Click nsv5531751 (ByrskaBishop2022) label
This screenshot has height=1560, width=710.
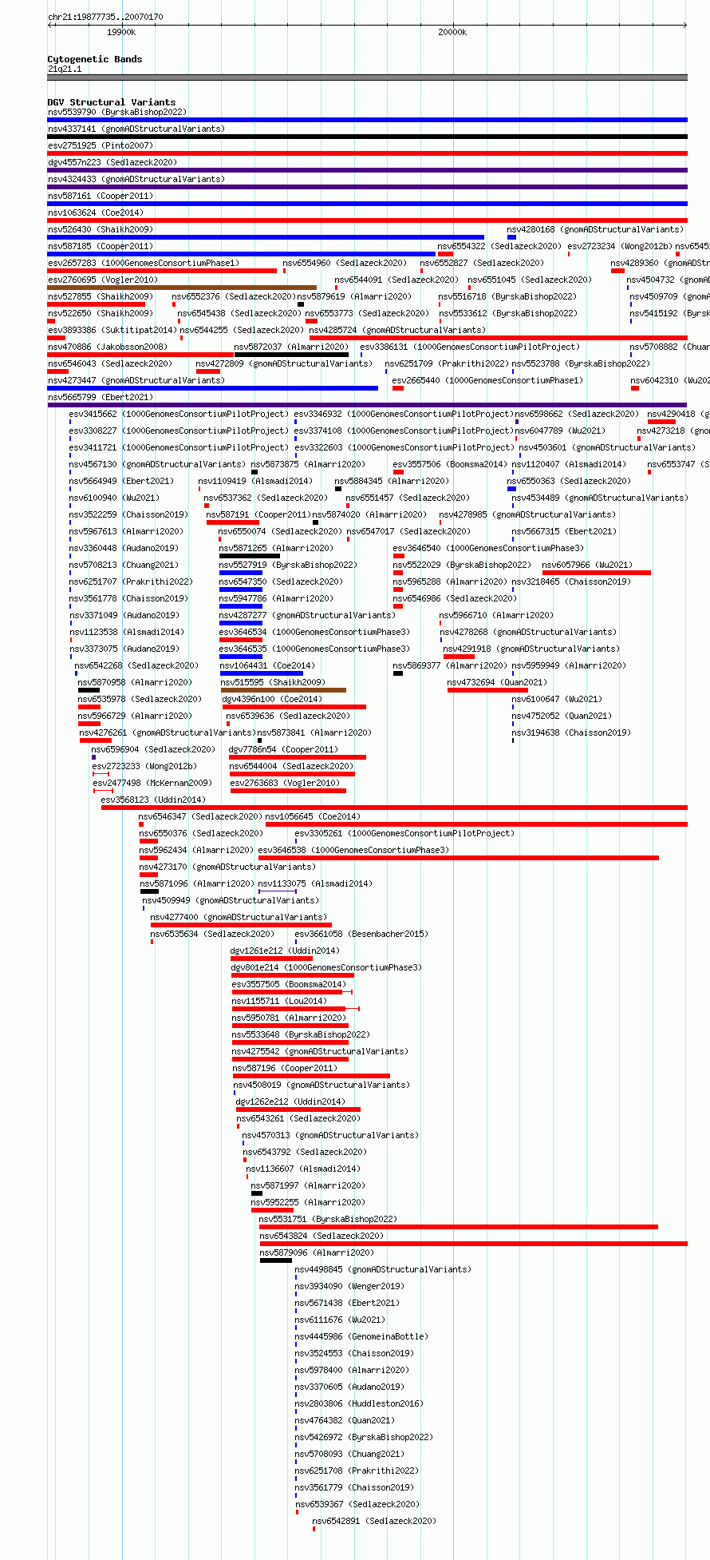point(328,1219)
